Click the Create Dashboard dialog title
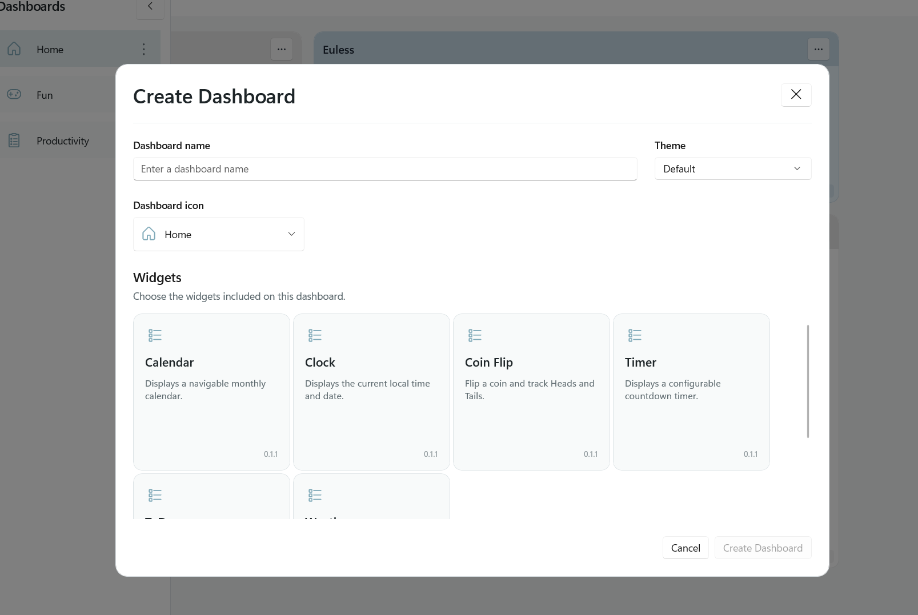The height and width of the screenshot is (615, 918). pos(214,97)
